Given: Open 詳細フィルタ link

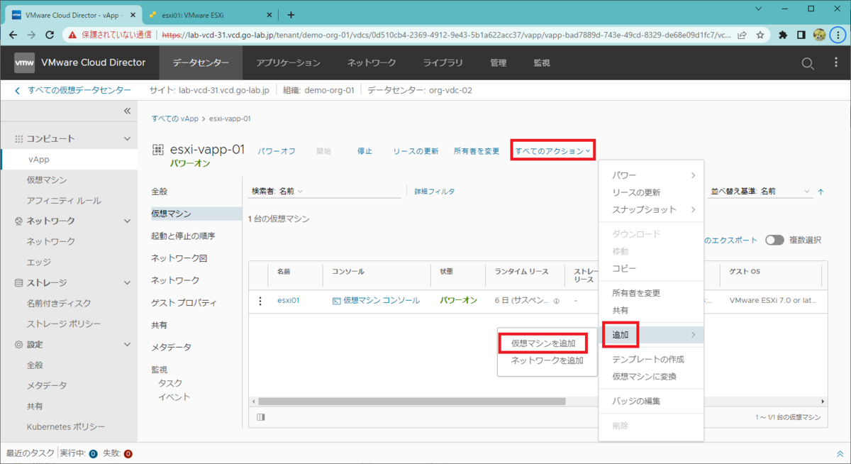Looking at the screenshot, I should click(435, 192).
